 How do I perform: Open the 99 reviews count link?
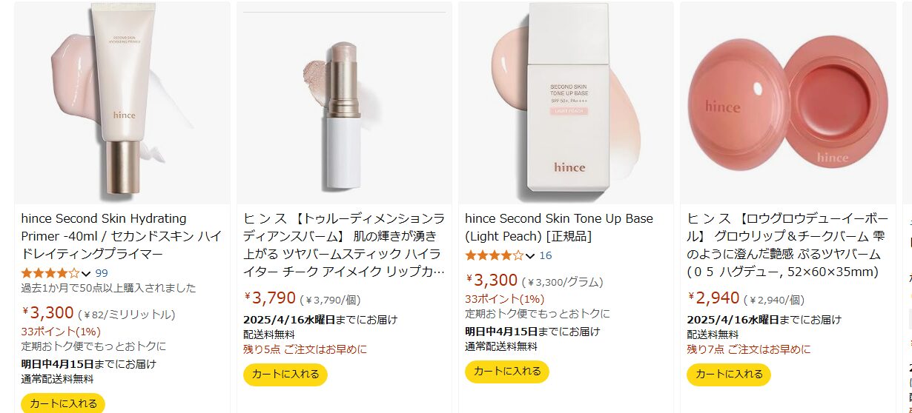[102, 273]
